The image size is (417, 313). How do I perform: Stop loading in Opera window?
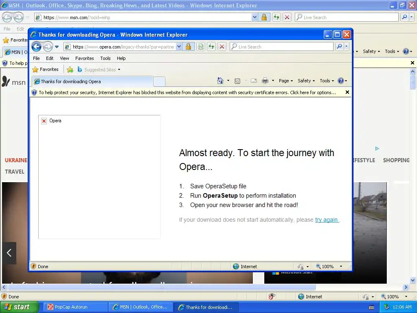pos(222,47)
